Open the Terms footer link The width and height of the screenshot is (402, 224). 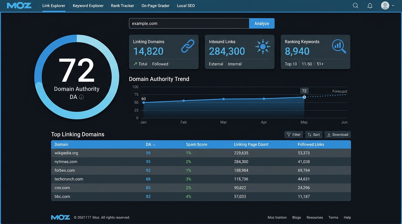333,217
